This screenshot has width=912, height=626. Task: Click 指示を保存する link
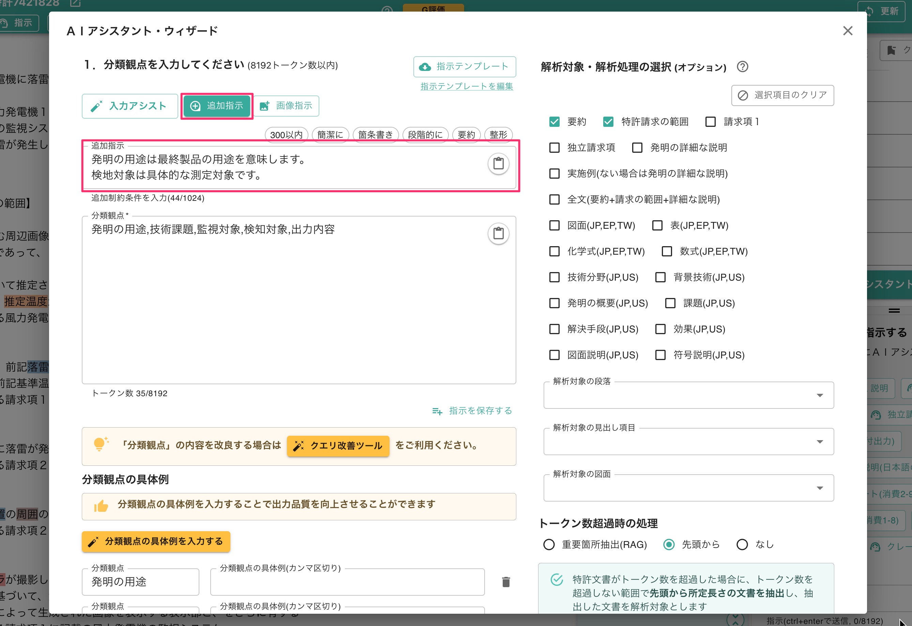(472, 411)
